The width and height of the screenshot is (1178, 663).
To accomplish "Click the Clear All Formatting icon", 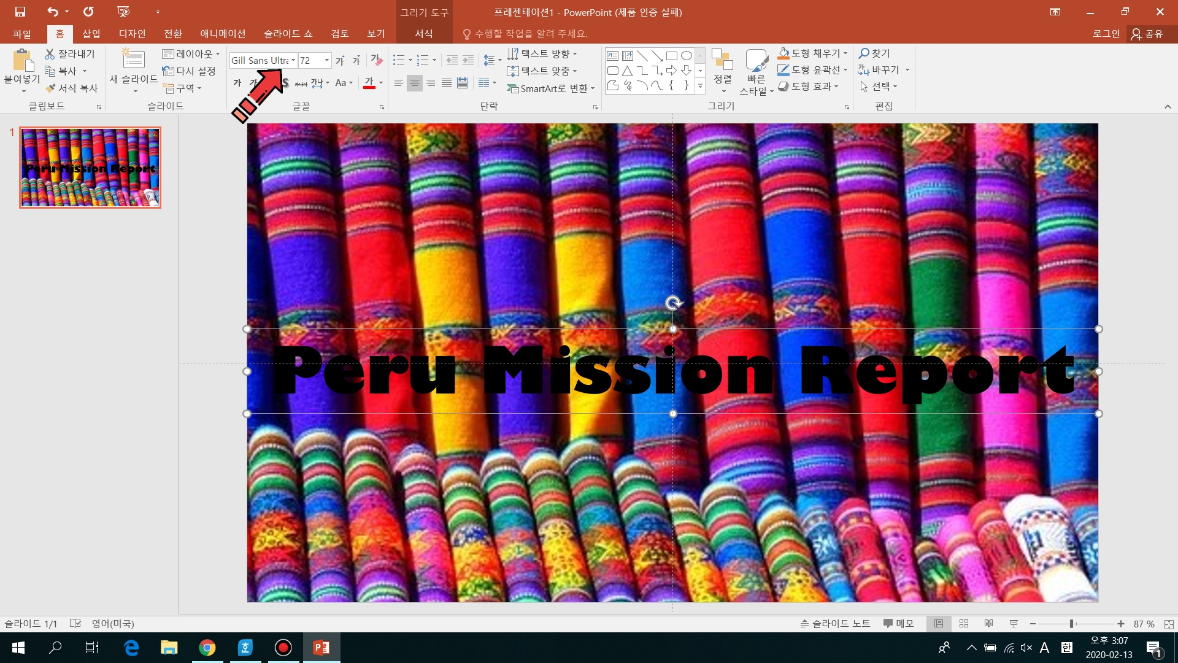I will coord(376,60).
